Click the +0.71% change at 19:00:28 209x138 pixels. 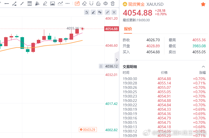199,83
